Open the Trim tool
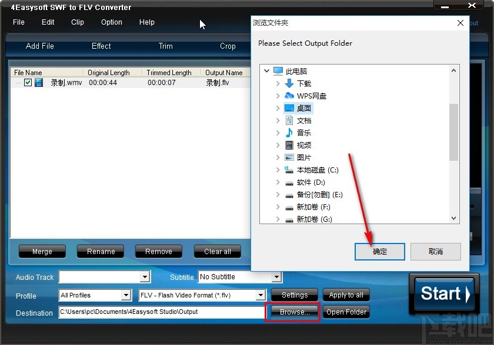This screenshot has width=494, height=345. [x=165, y=46]
